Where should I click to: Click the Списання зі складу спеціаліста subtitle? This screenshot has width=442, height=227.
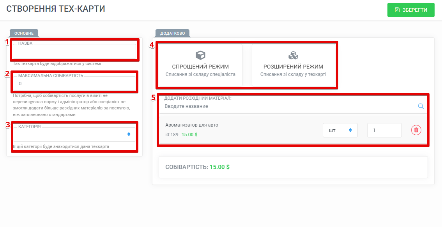pyautogui.click(x=200, y=75)
